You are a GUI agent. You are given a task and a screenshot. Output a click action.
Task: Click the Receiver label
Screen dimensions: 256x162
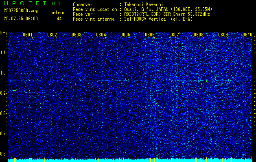point(83,14)
